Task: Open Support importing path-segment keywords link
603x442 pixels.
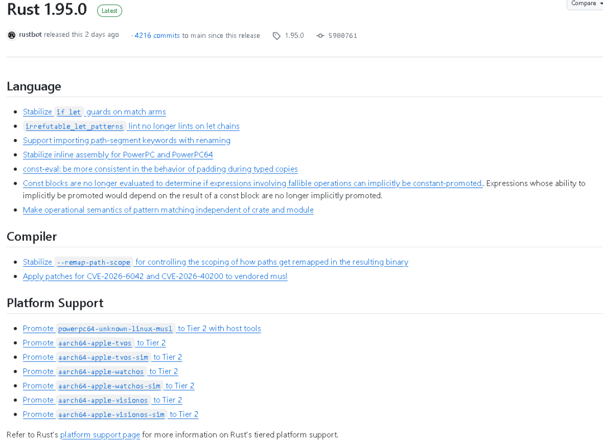Action: pyautogui.click(x=127, y=141)
